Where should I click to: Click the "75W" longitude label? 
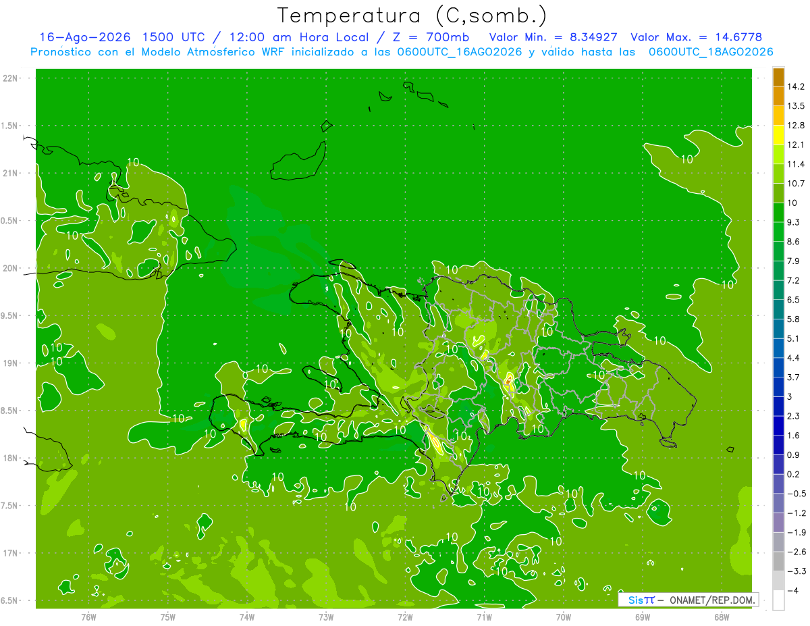coord(168,616)
